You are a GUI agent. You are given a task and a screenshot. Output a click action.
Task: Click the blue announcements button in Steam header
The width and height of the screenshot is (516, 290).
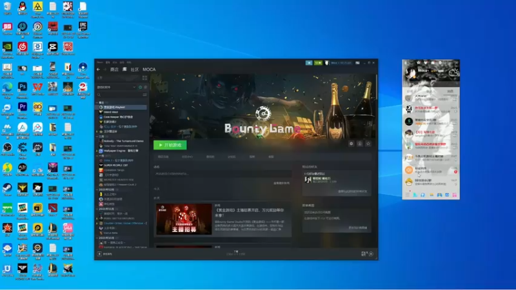coord(309,63)
